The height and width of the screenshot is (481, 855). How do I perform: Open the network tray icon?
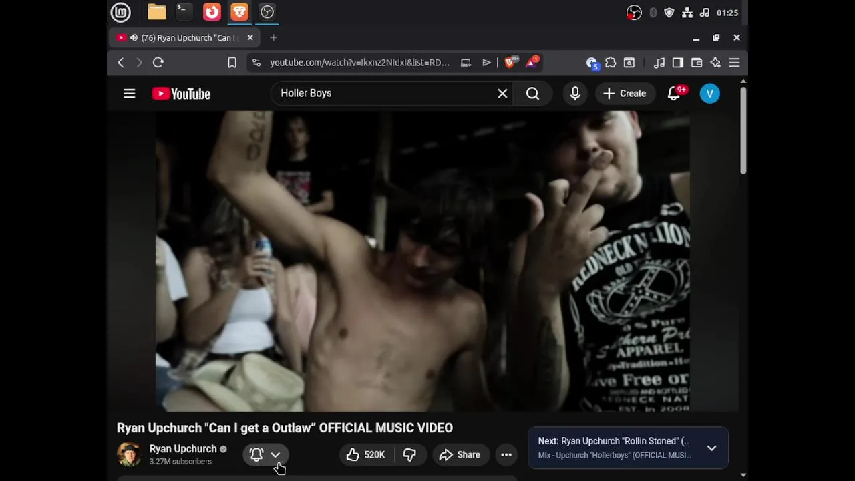[x=687, y=13]
